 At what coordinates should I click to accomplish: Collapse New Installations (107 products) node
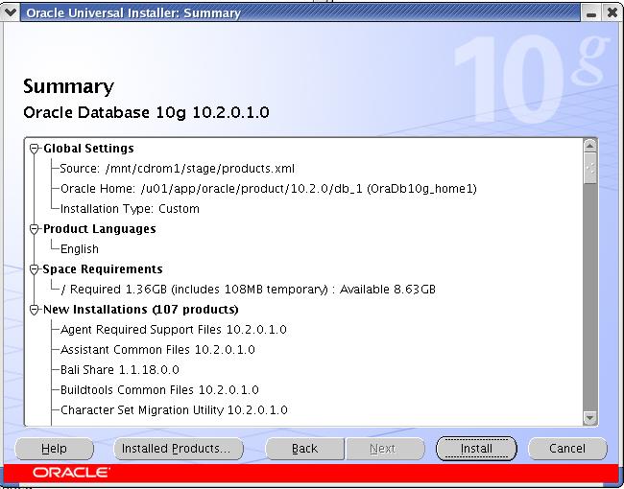(x=36, y=310)
